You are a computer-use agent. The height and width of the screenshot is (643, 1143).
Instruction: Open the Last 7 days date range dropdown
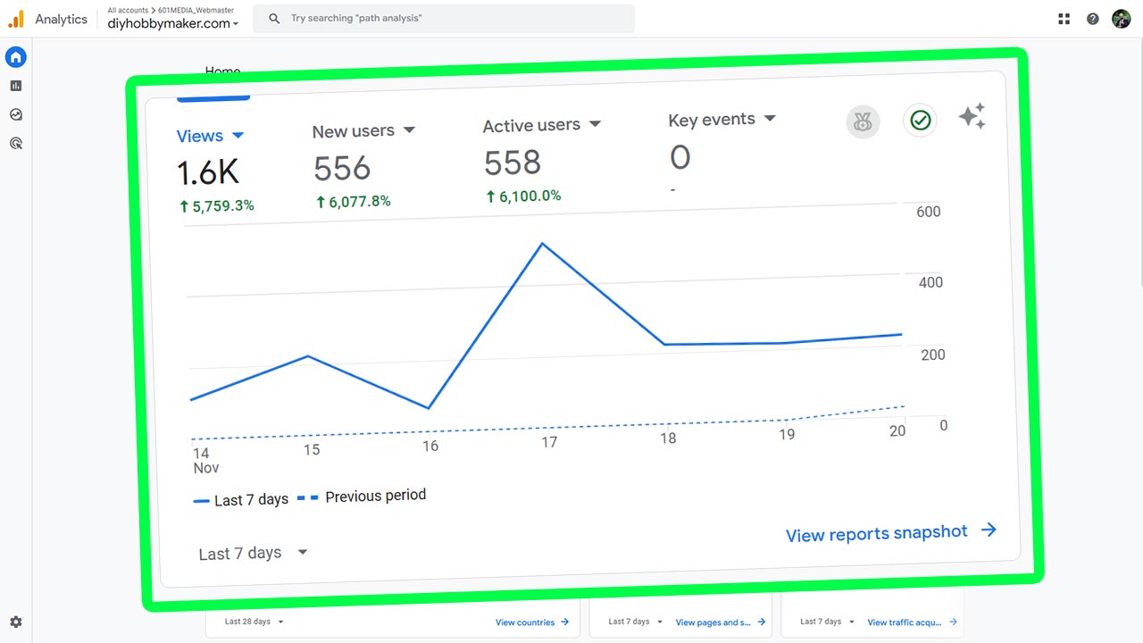click(253, 554)
